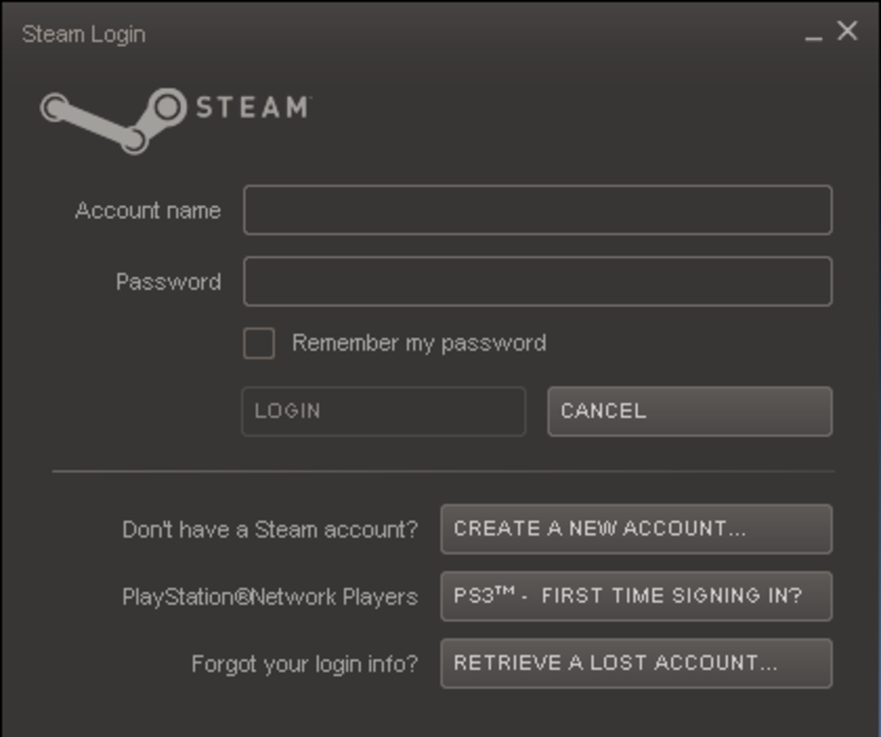Click the 'Password' label
The height and width of the screenshot is (737, 881).
pos(168,281)
